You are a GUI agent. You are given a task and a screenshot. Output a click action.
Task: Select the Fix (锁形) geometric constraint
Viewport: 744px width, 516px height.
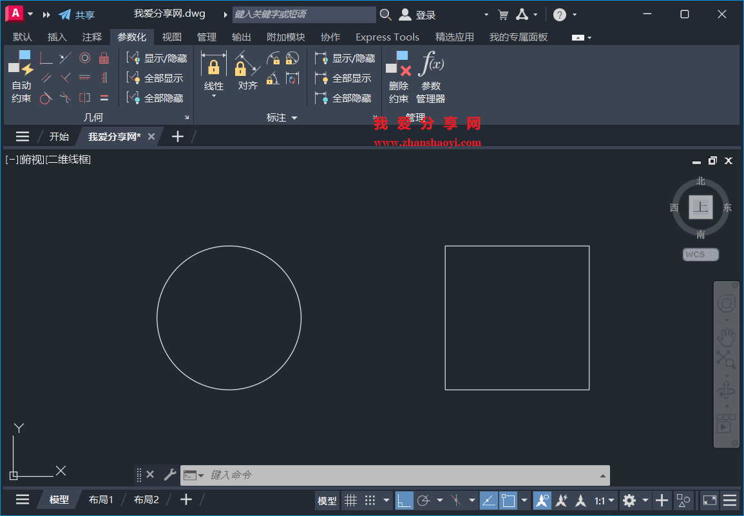click(104, 57)
